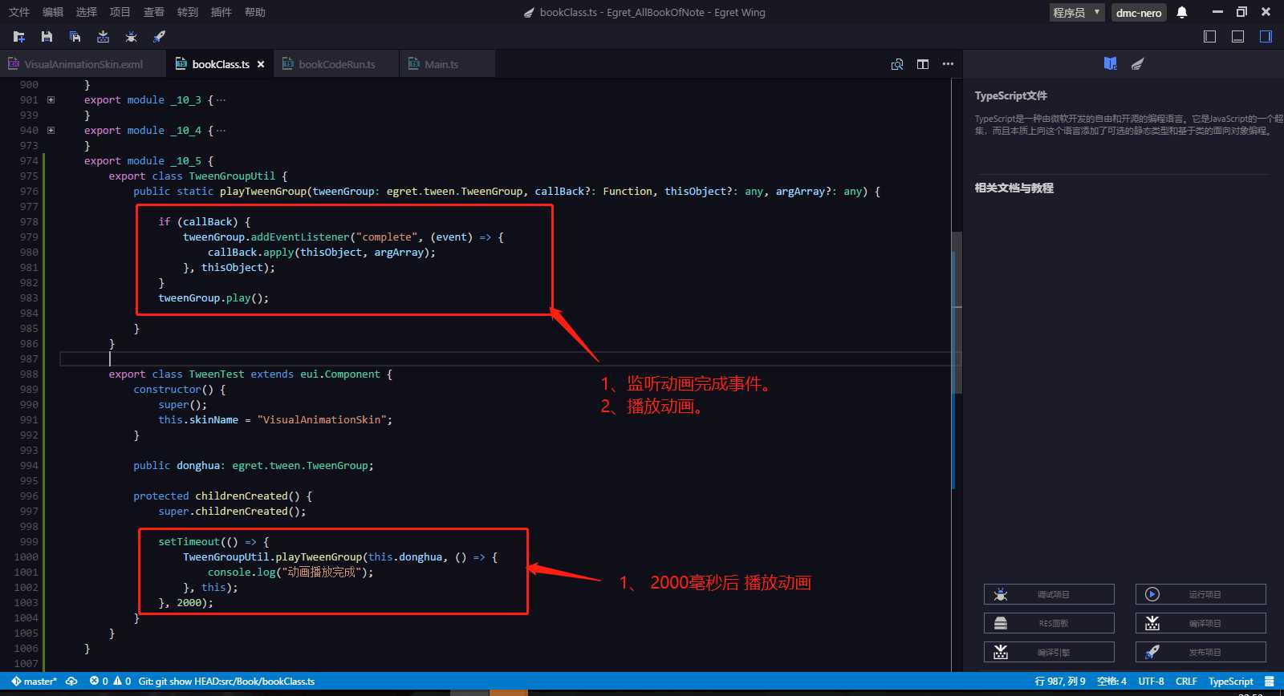Toggle the bottom panel visibility
The image size is (1284, 696).
[x=1238, y=37]
